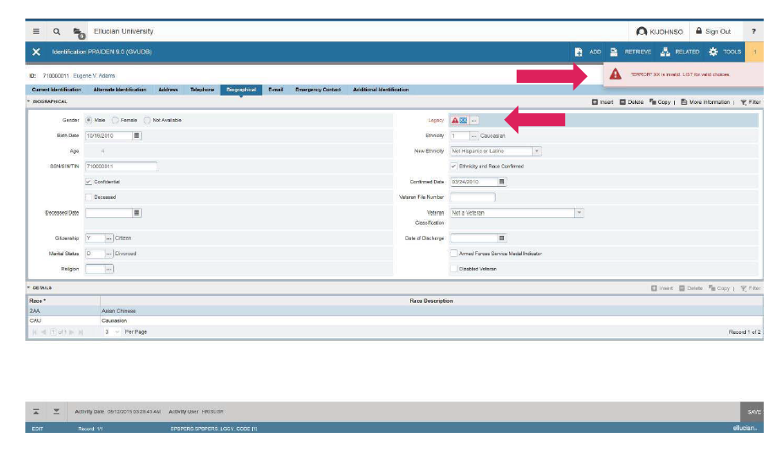Image resolution: width=784 pixels, height=454 pixels.
Task: Enable the Disabled Veteran checkbox
Action: (x=453, y=269)
